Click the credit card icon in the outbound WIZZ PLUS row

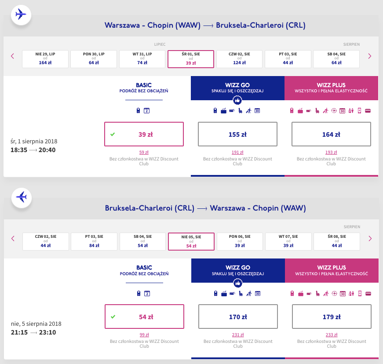368,111
